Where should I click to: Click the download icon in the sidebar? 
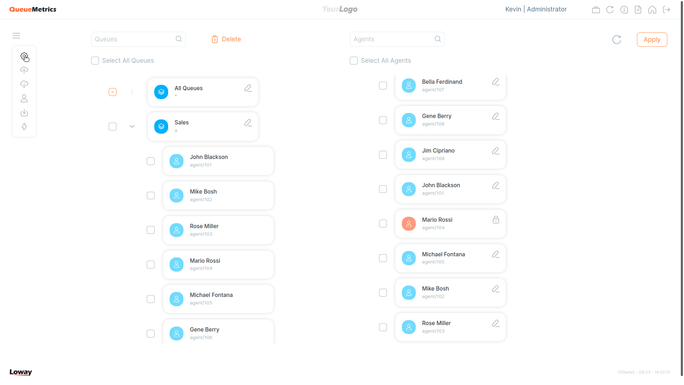pos(25,112)
